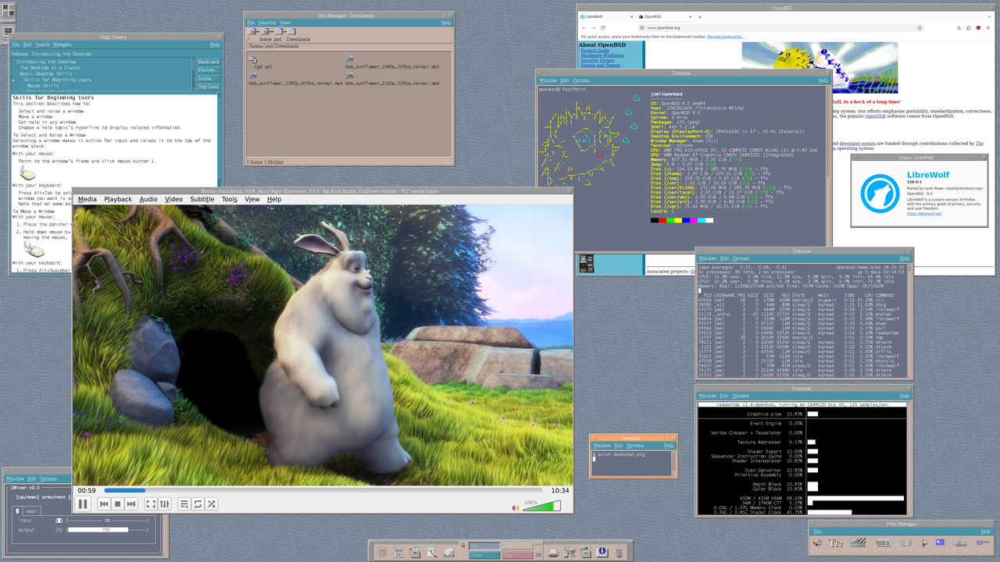The image size is (1000, 562).
Task: Seek on the VLC playback progress bar
Action: click(323, 491)
